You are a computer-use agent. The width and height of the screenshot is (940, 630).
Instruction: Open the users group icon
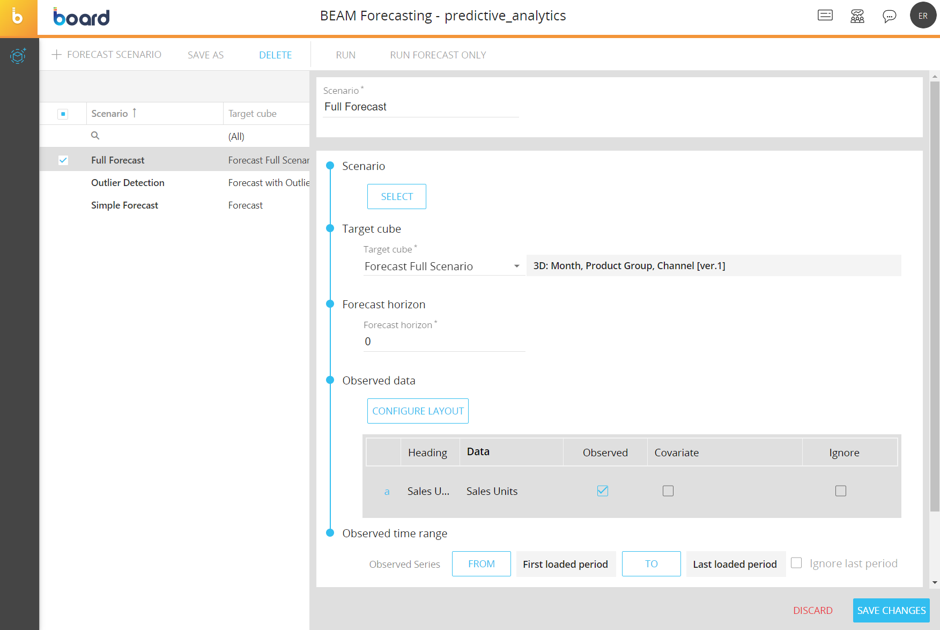[x=857, y=16]
